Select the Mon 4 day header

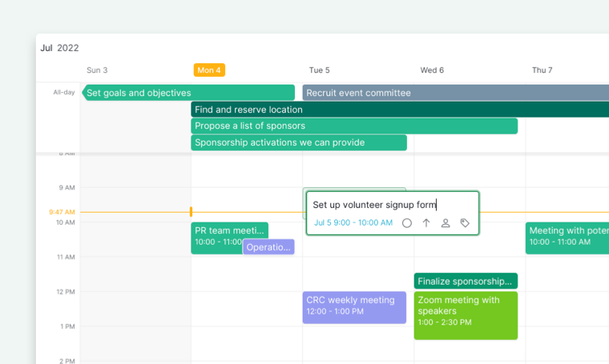tap(209, 70)
